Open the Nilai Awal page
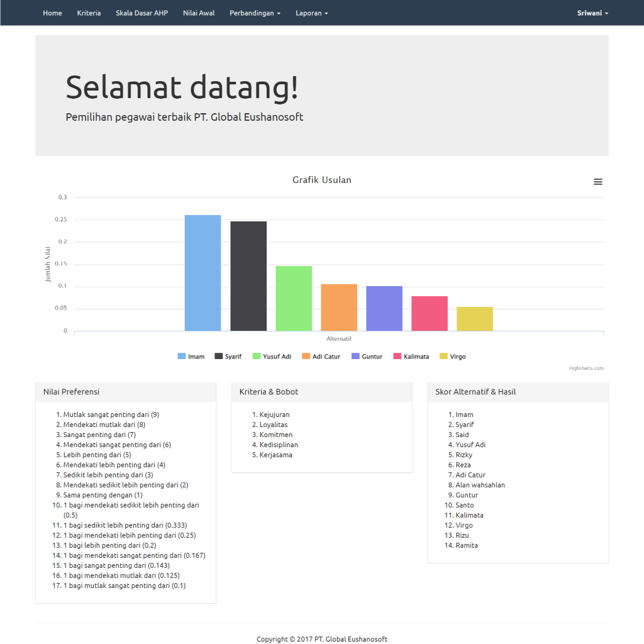This screenshot has width=644, height=644. 199,13
